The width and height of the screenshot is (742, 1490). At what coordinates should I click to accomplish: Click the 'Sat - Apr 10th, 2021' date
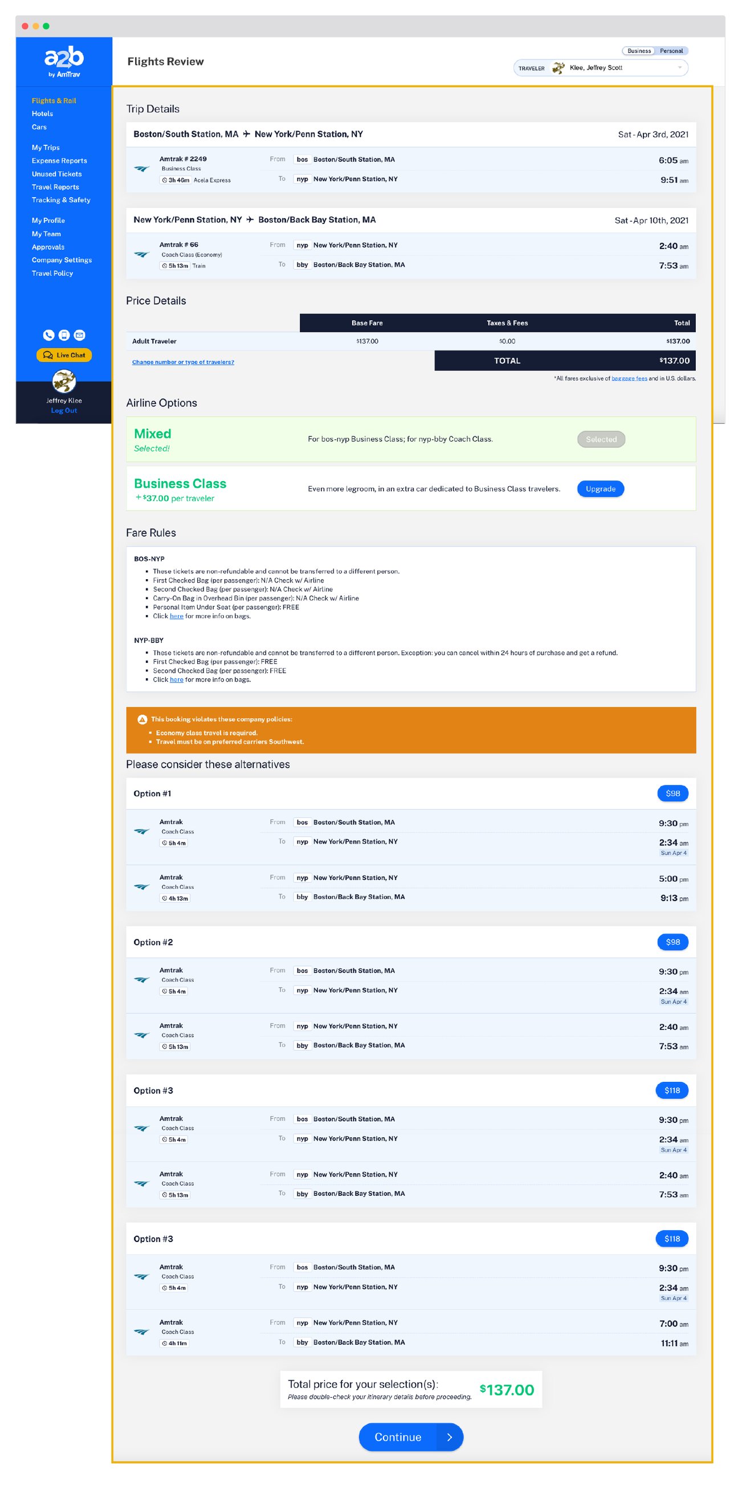tap(651, 221)
